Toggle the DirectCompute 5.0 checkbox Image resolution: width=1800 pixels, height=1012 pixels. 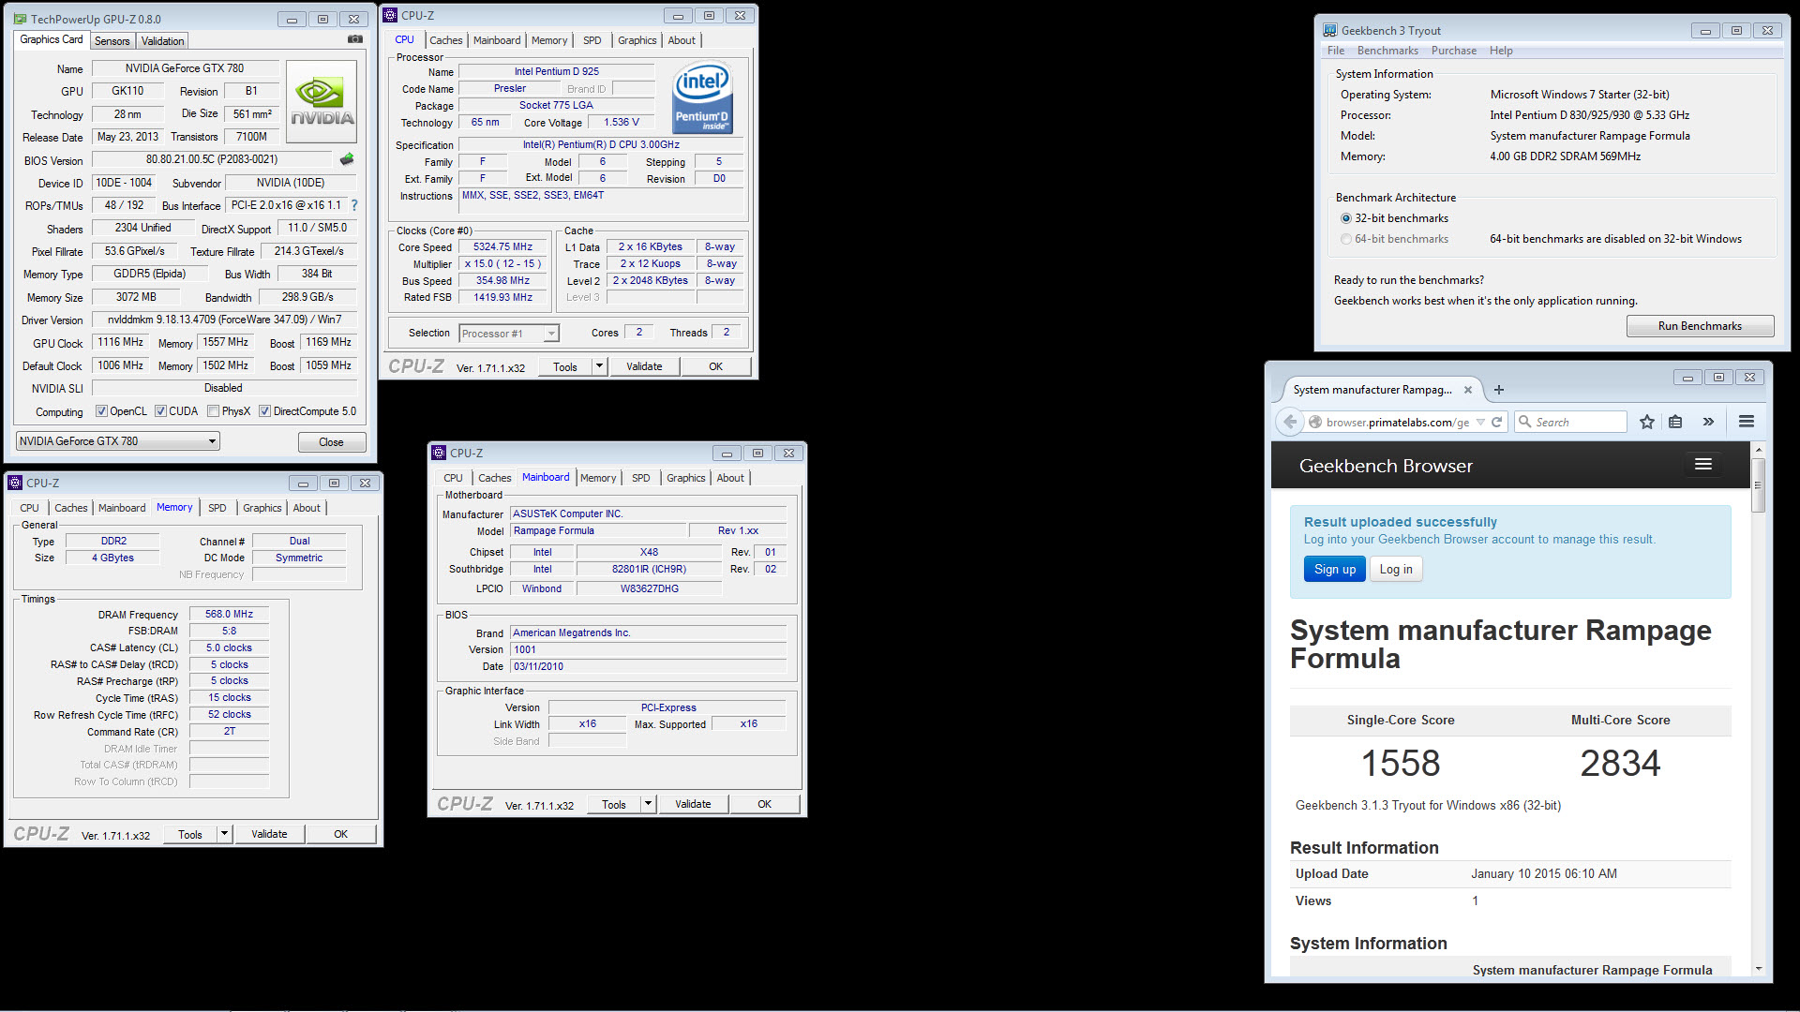(265, 411)
